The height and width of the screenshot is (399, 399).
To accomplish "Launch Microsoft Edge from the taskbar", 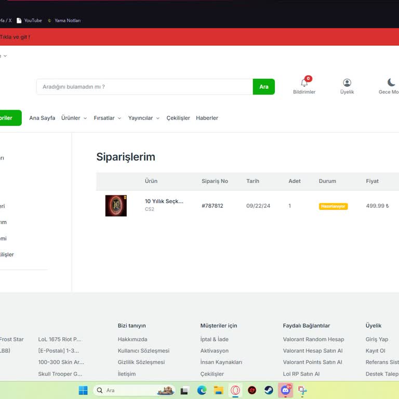I will tap(202, 390).
